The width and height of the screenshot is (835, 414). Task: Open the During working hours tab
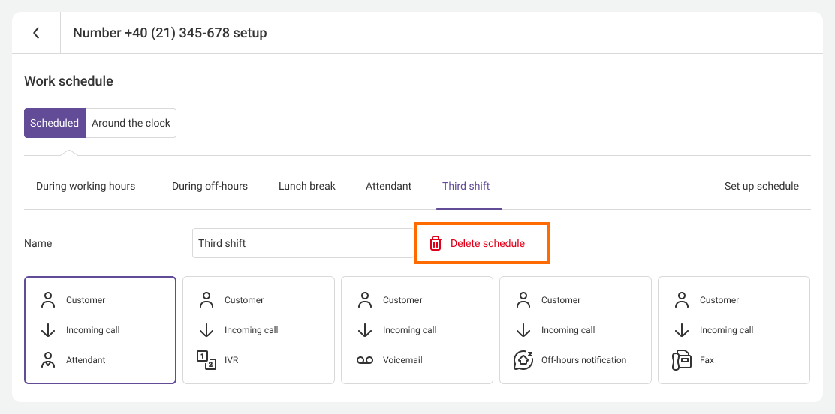[x=86, y=186]
